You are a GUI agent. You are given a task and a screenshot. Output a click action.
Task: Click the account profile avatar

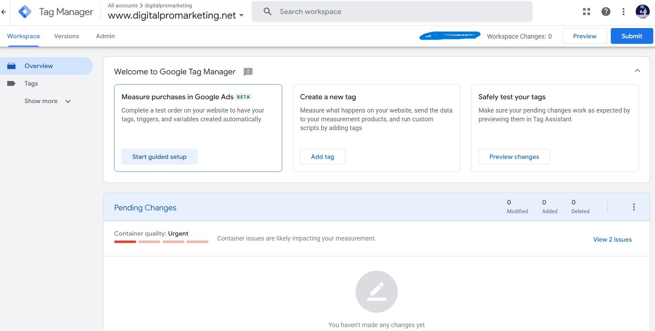[643, 12]
